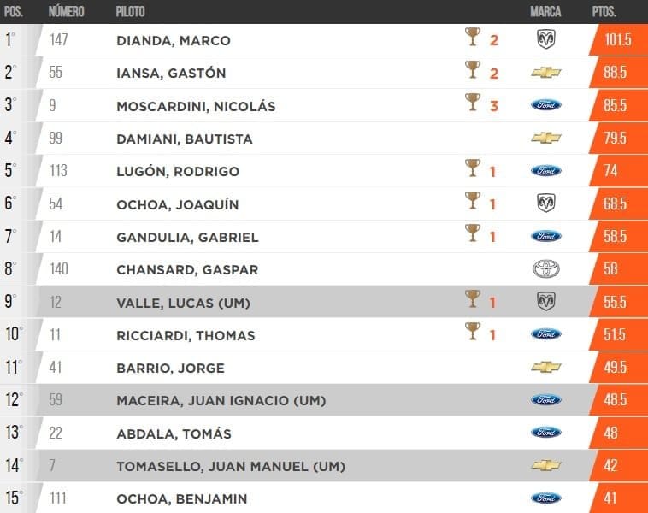This screenshot has width=648, height=513.
Task: Click the MARCA column header
Action: tap(546, 12)
